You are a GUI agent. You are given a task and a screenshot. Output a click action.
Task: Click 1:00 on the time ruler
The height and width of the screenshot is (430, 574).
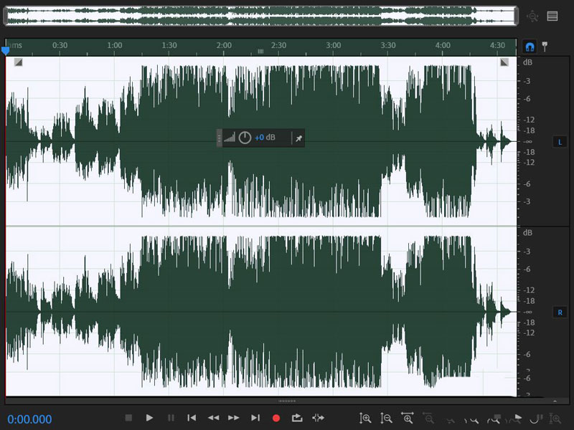pos(115,45)
